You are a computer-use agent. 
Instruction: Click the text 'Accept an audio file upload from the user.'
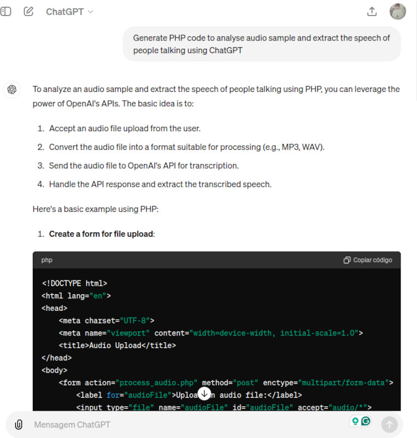[x=125, y=129]
